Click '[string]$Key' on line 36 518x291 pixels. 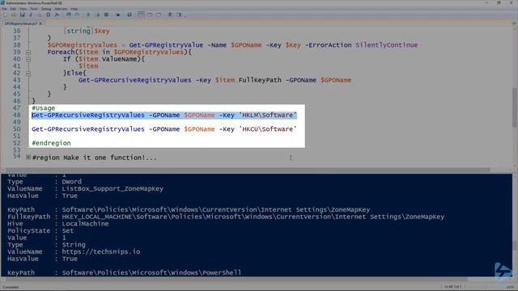click(x=87, y=31)
